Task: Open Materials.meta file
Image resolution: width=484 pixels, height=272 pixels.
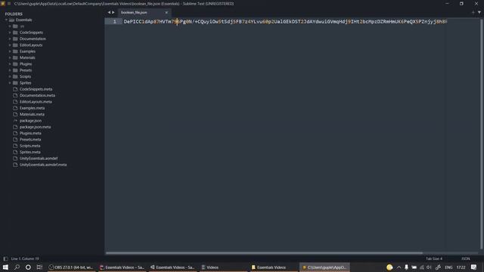Action: pos(32,114)
